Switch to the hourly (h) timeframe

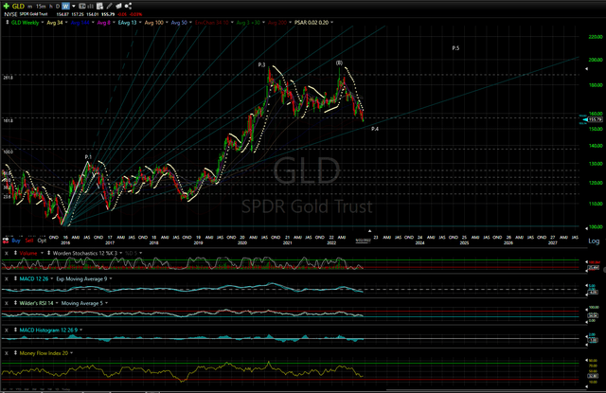50,7
